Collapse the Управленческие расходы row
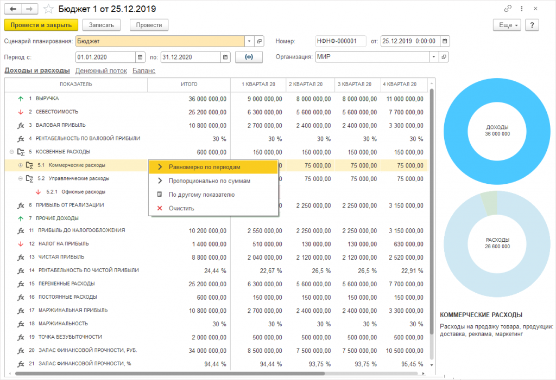Viewport: 556px width, 380px height. (x=21, y=178)
